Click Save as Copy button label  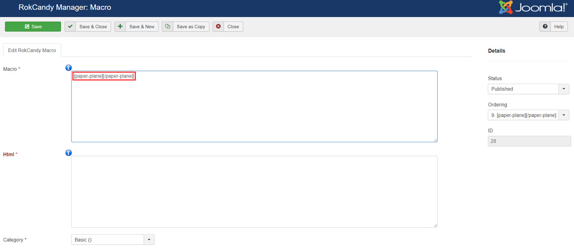[x=191, y=26]
